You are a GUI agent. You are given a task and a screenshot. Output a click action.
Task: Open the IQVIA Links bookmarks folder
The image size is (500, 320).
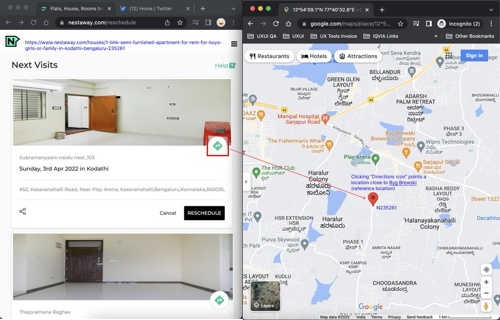point(381,36)
